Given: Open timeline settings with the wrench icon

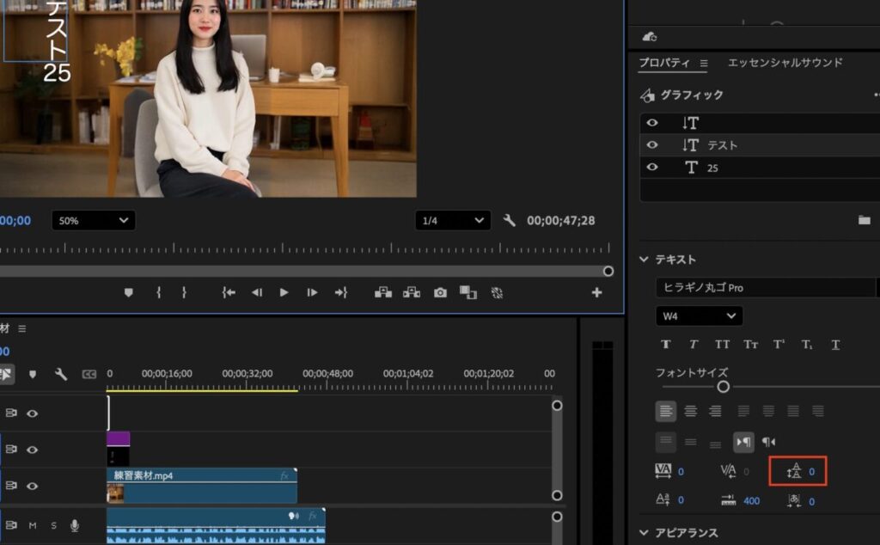Looking at the screenshot, I should 61,374.
